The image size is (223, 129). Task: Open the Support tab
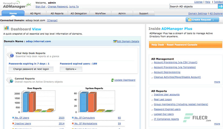pos(144,13)
